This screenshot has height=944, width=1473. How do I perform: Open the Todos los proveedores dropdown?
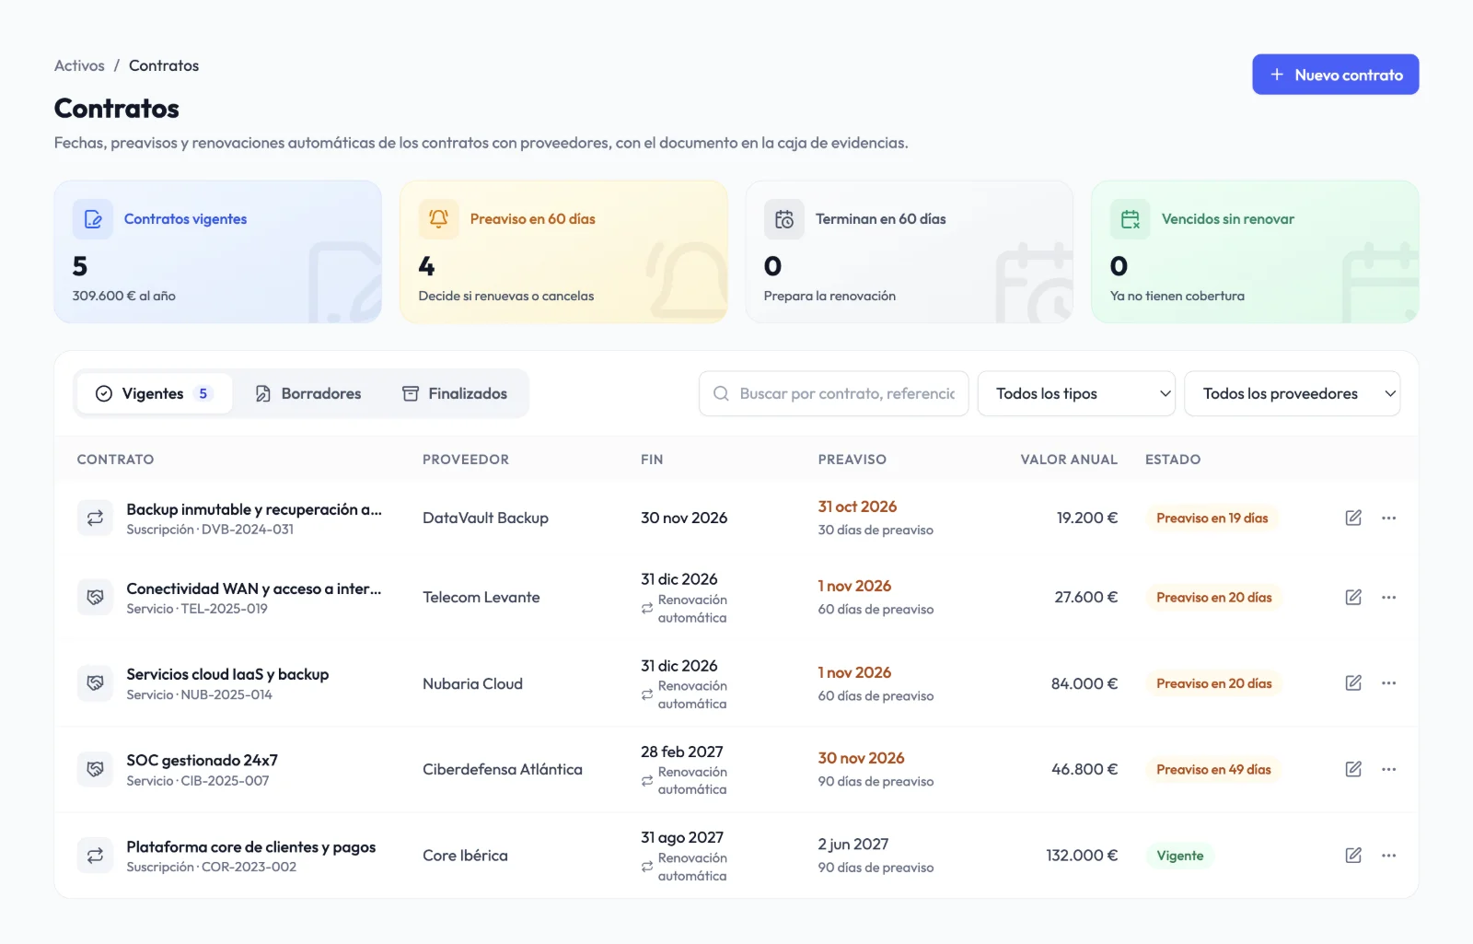1292,393
